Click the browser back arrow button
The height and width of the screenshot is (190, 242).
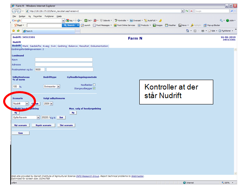[x=14, y=11]
